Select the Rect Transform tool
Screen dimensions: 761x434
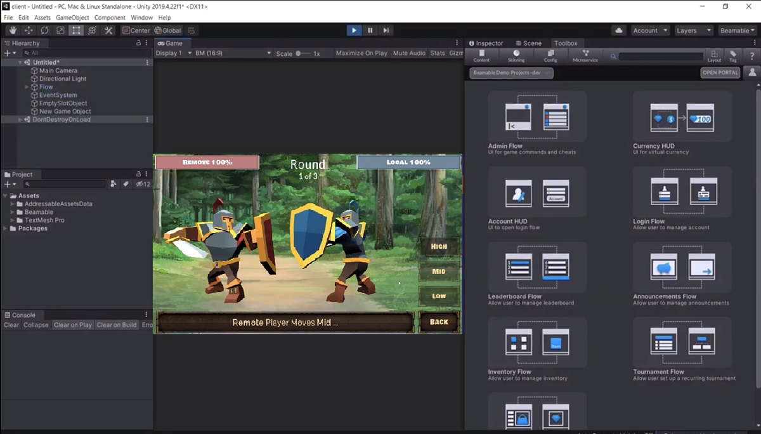(76, 30)
